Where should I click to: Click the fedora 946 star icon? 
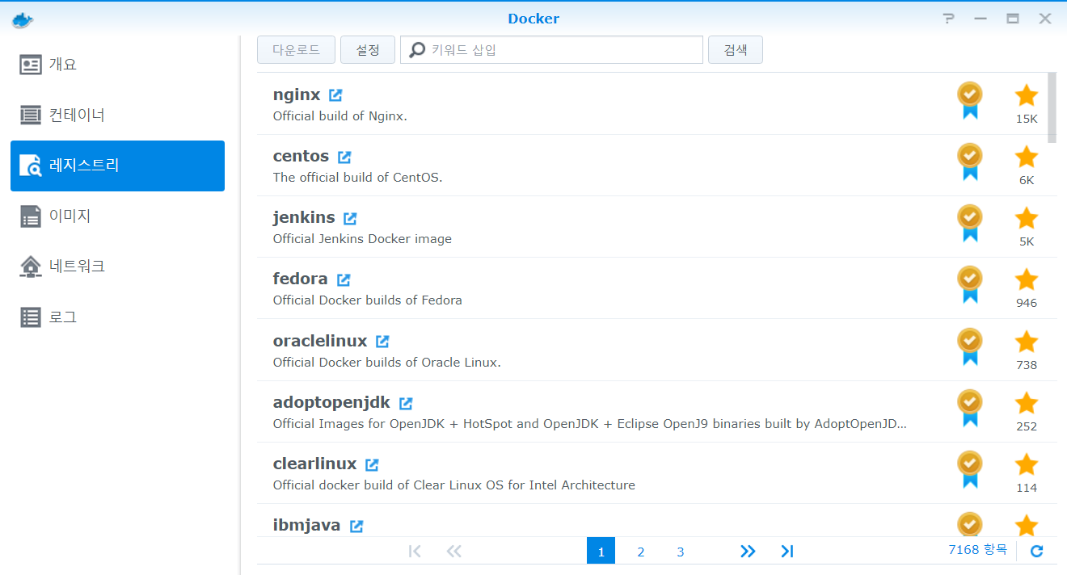coord(1027,279)
